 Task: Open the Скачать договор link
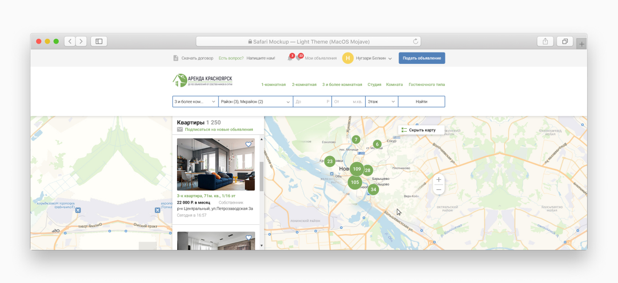(197, 58)
